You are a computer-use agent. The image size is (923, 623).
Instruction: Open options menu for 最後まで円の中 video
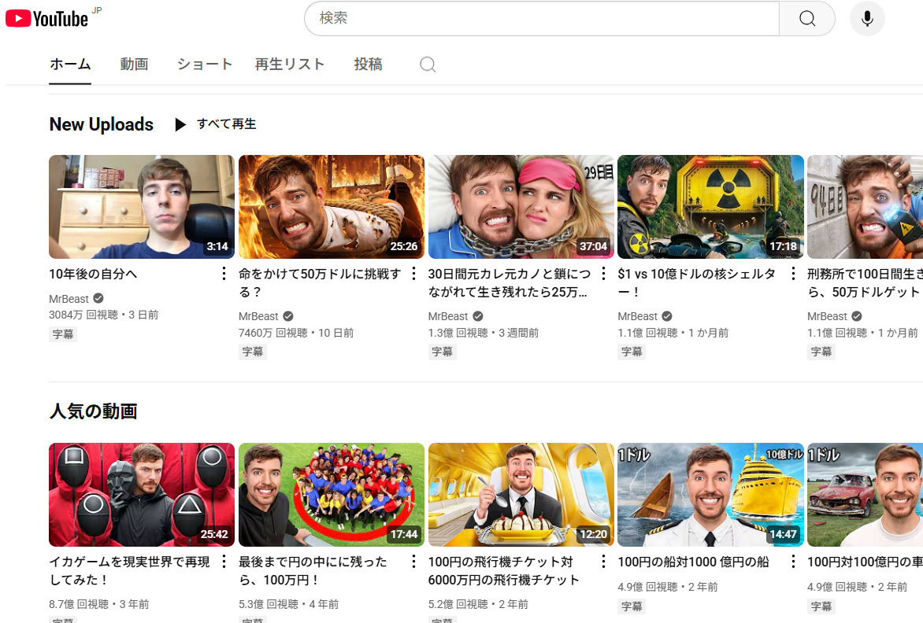pyautogui.click(x=413, y=562)
